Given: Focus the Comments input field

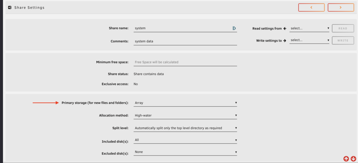Looking at the screenshot, I should [185, 41].
